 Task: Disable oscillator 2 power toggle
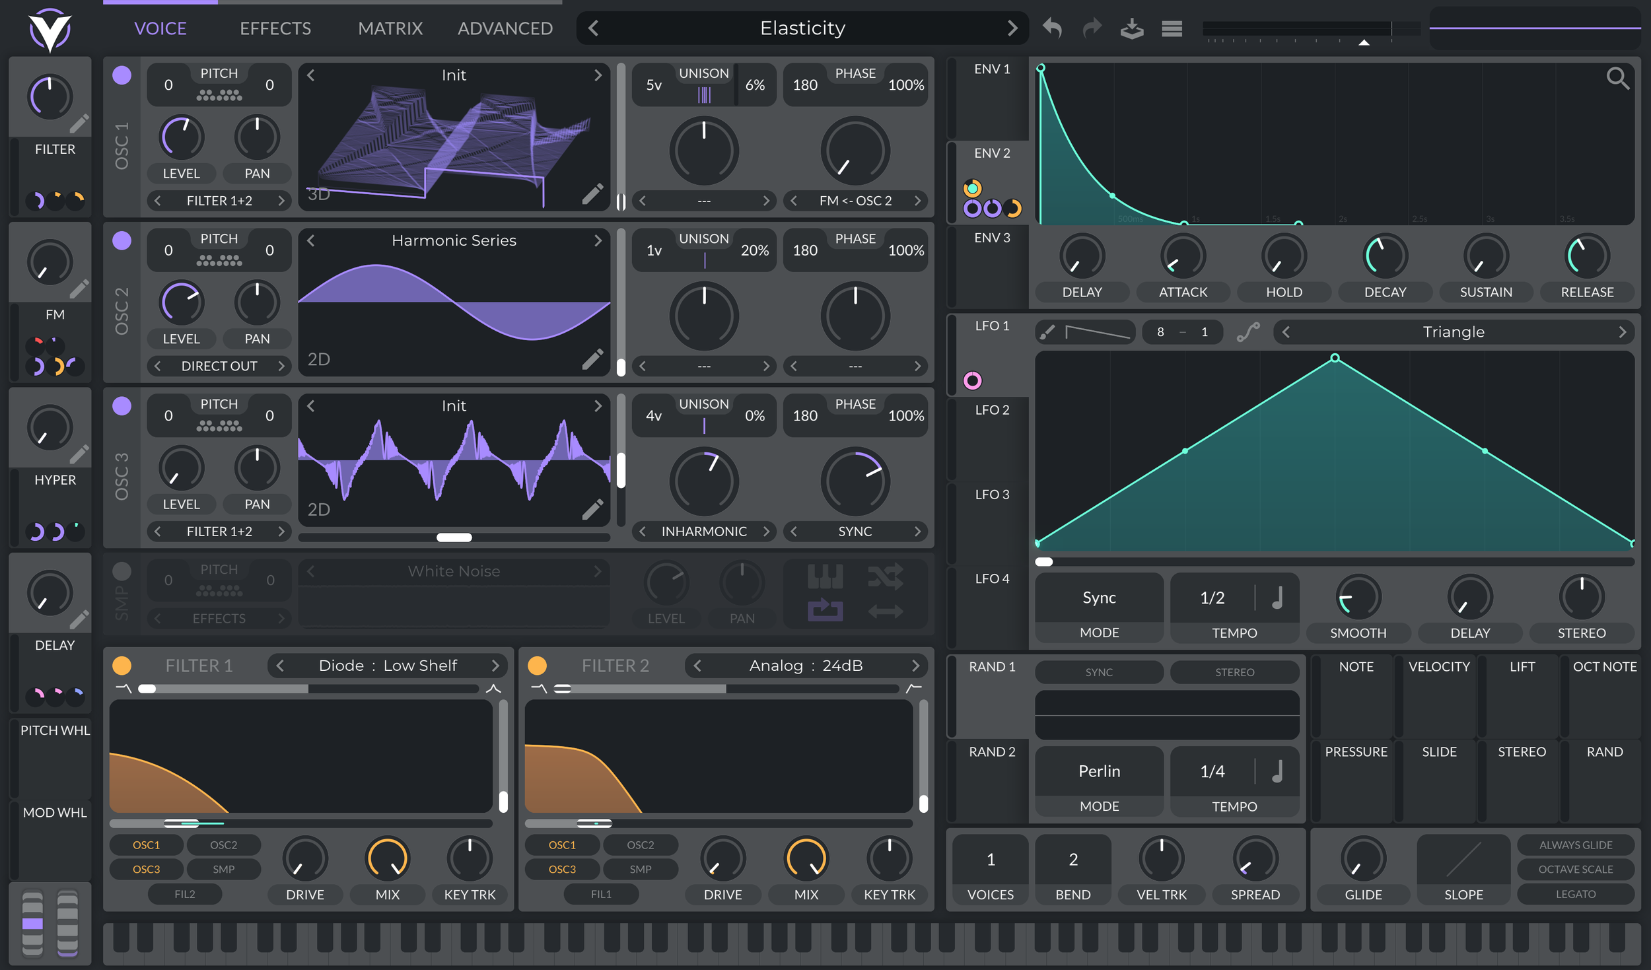122,240
